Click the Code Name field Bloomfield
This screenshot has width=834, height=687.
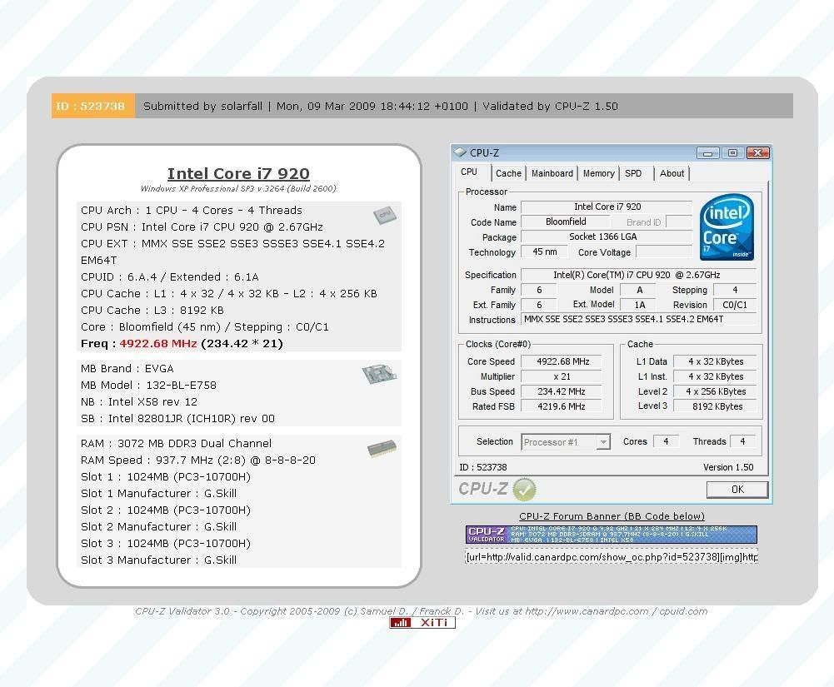(x=566, y=222)
